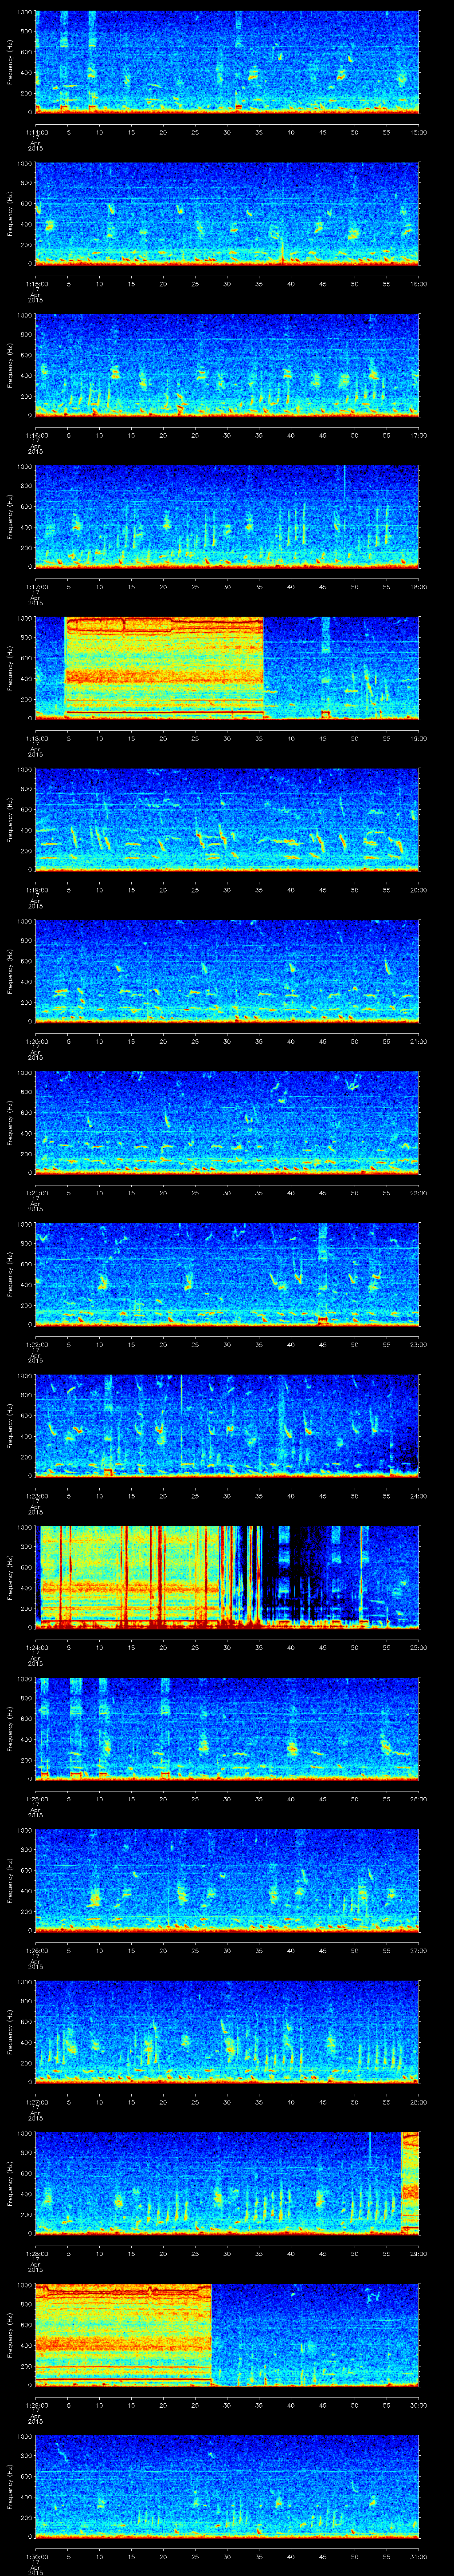454x2576 pixels.
Task: Choose the spectrogram panel starting at 1:21:00
Action: click(x=227, y=1122)
